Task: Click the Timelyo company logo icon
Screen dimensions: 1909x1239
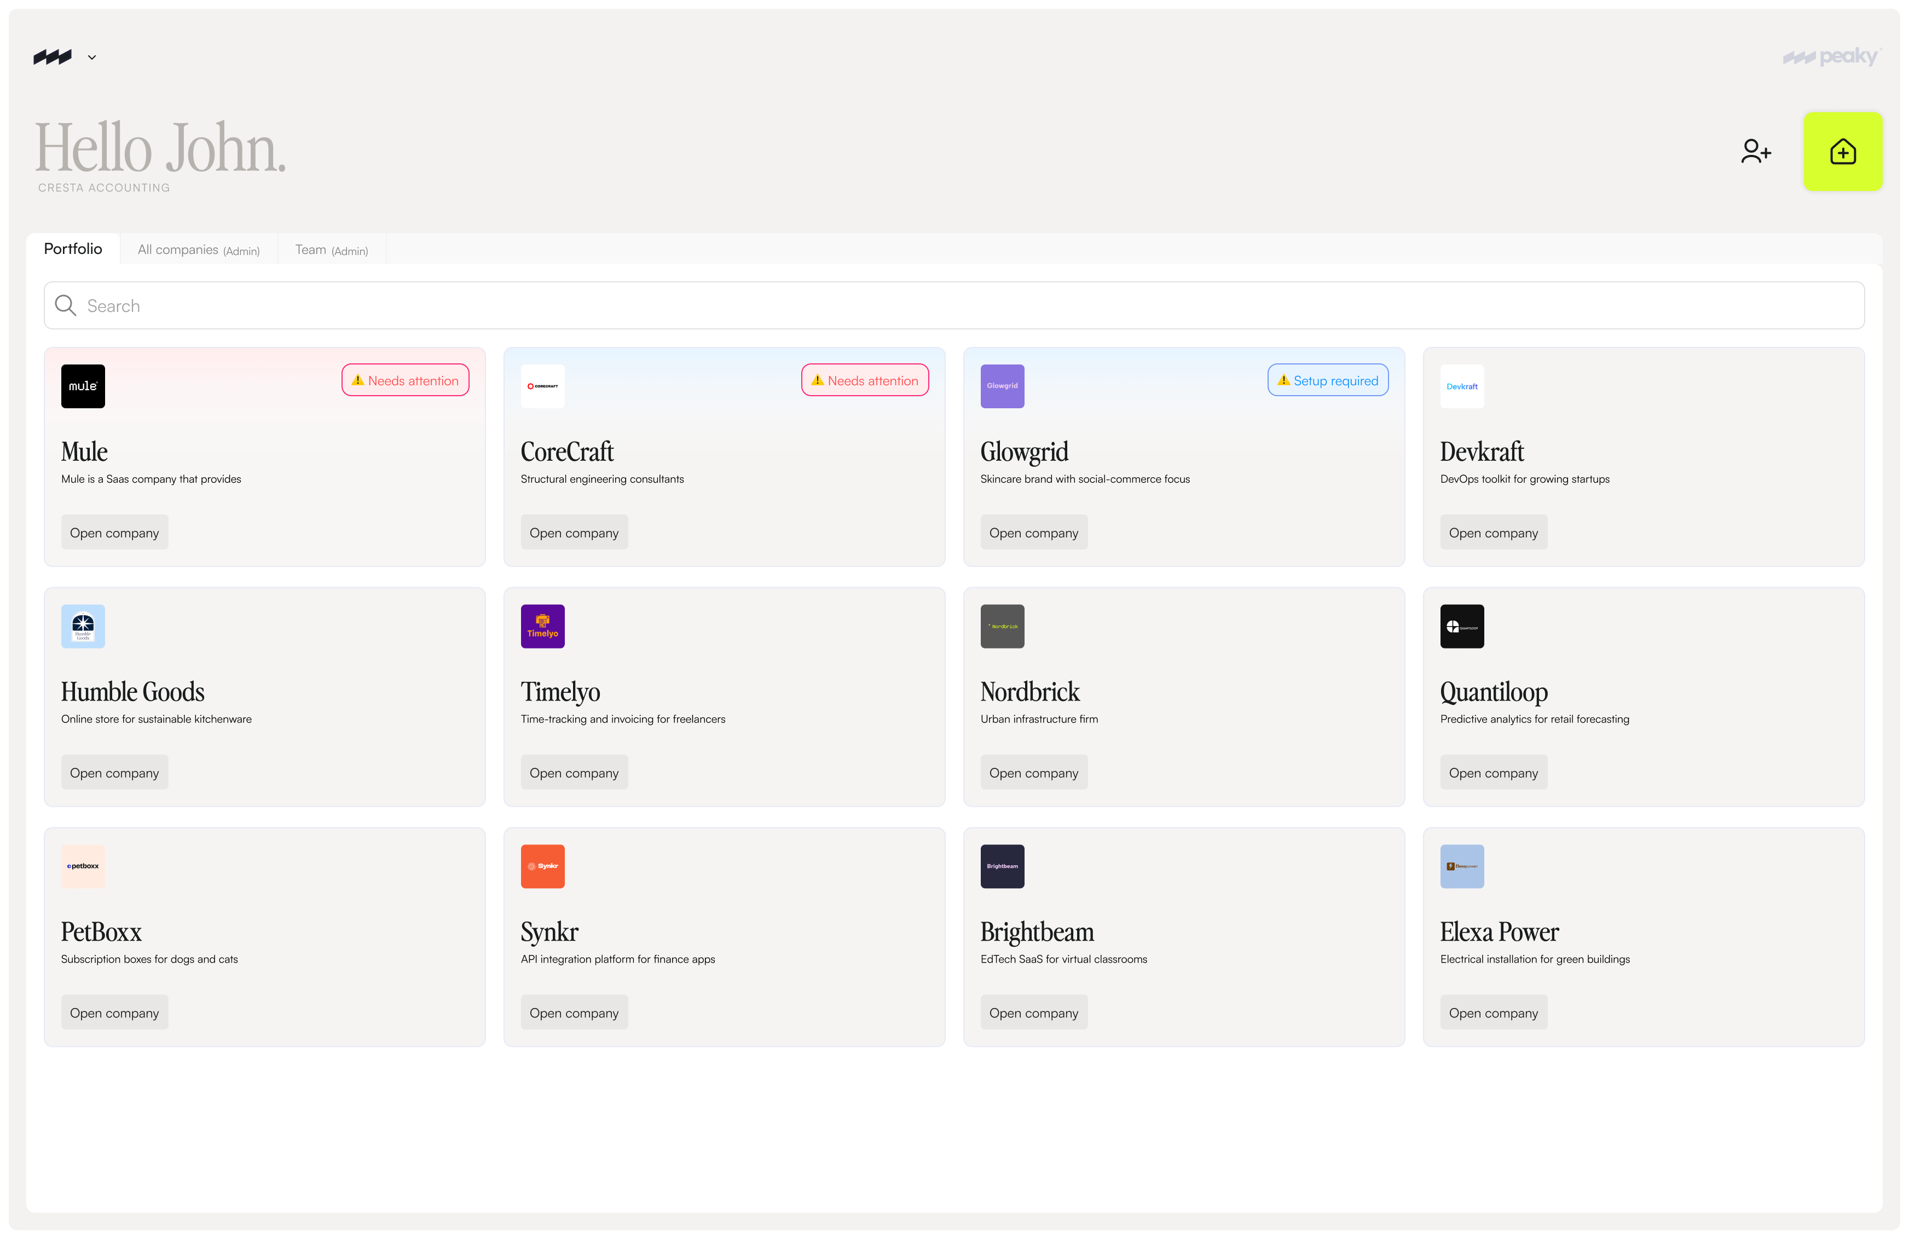Action: [542, 626]
